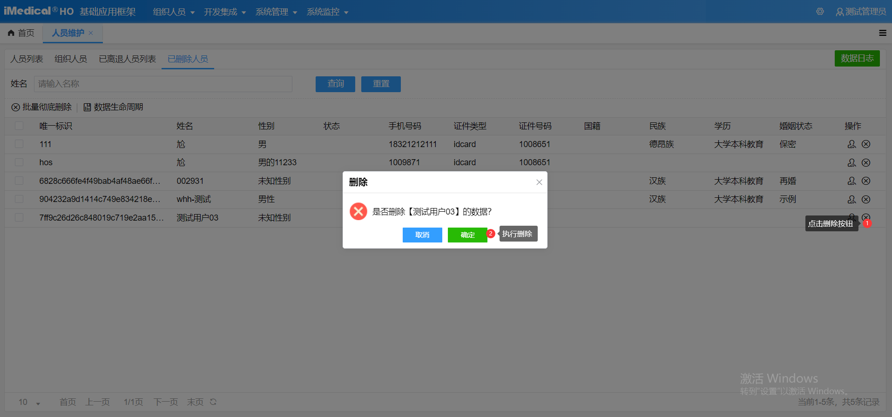Open settings gear icon in header

[x=820, y=12]
